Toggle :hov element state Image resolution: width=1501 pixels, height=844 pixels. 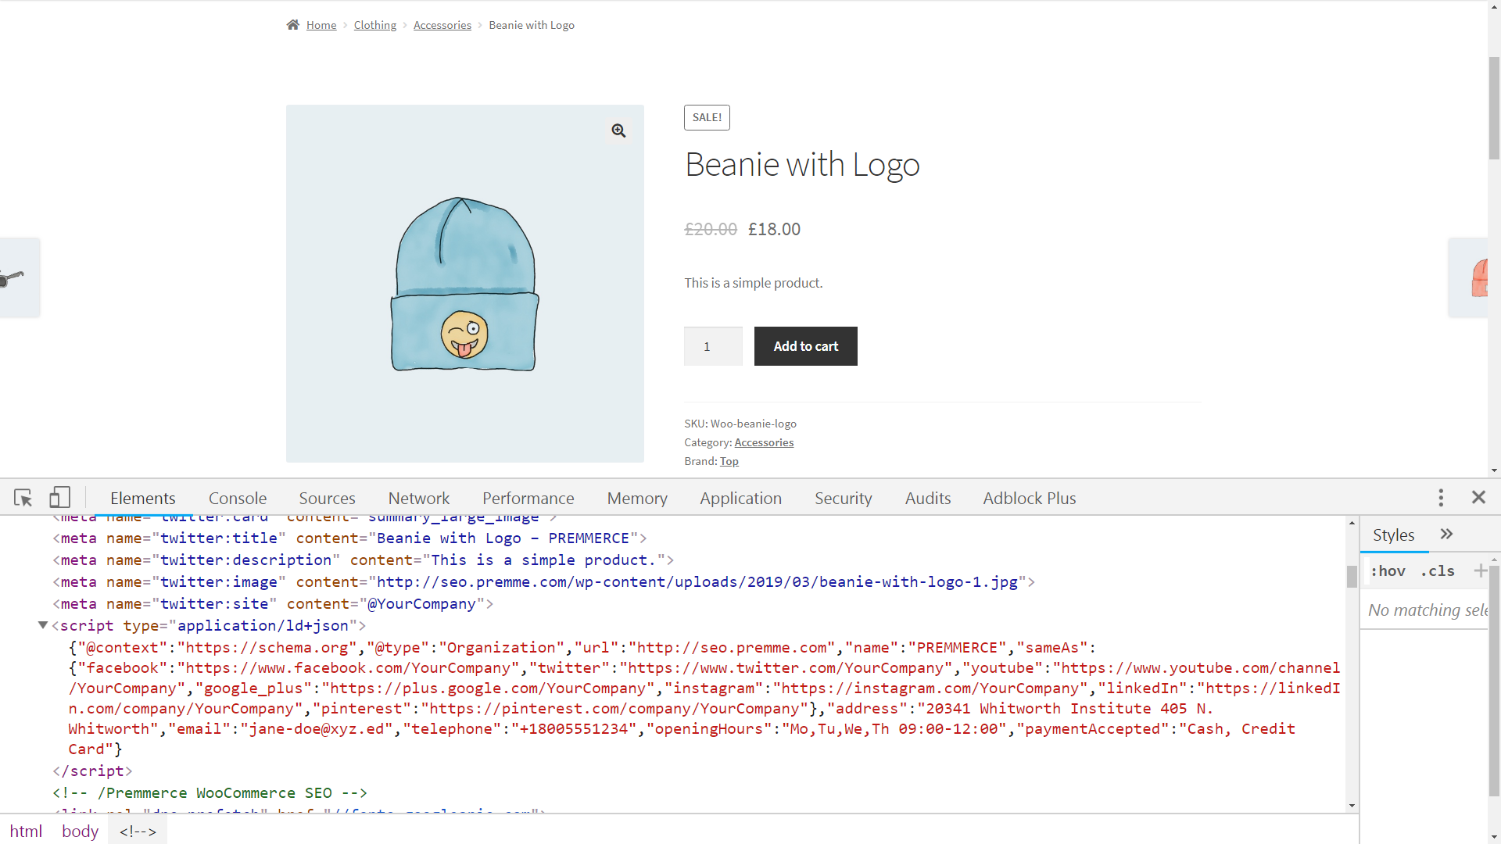[1388, 571]
